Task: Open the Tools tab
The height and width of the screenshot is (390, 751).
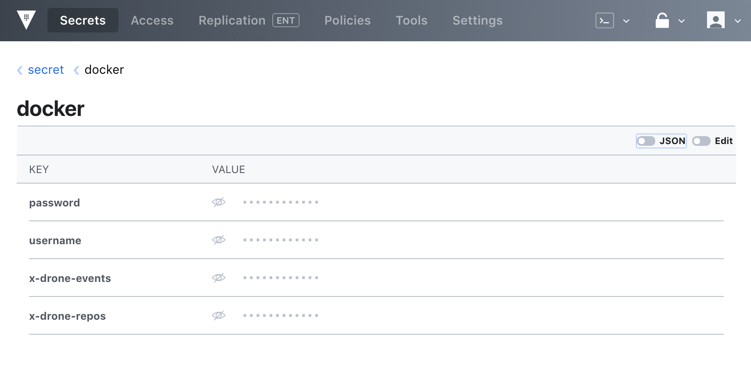Action: 412,20
